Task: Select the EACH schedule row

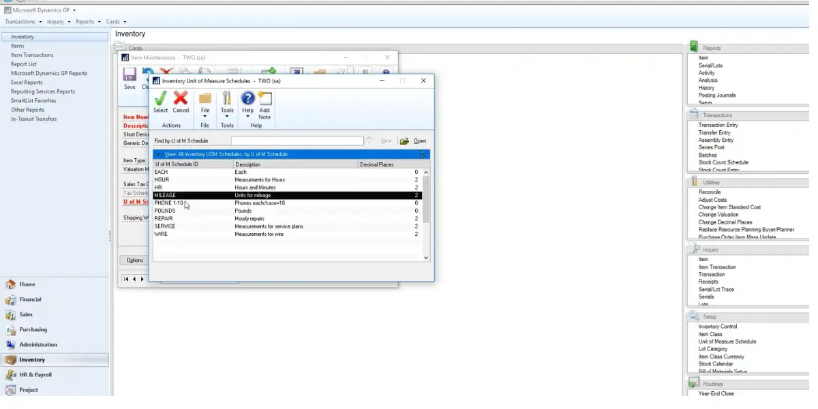Action: click(288, 172)
